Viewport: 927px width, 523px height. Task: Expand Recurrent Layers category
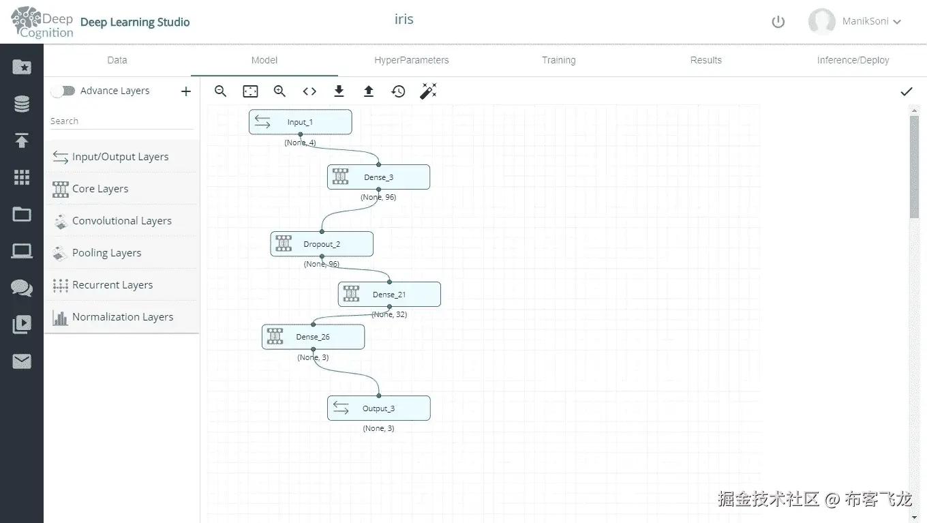click(x=121, y=285)
